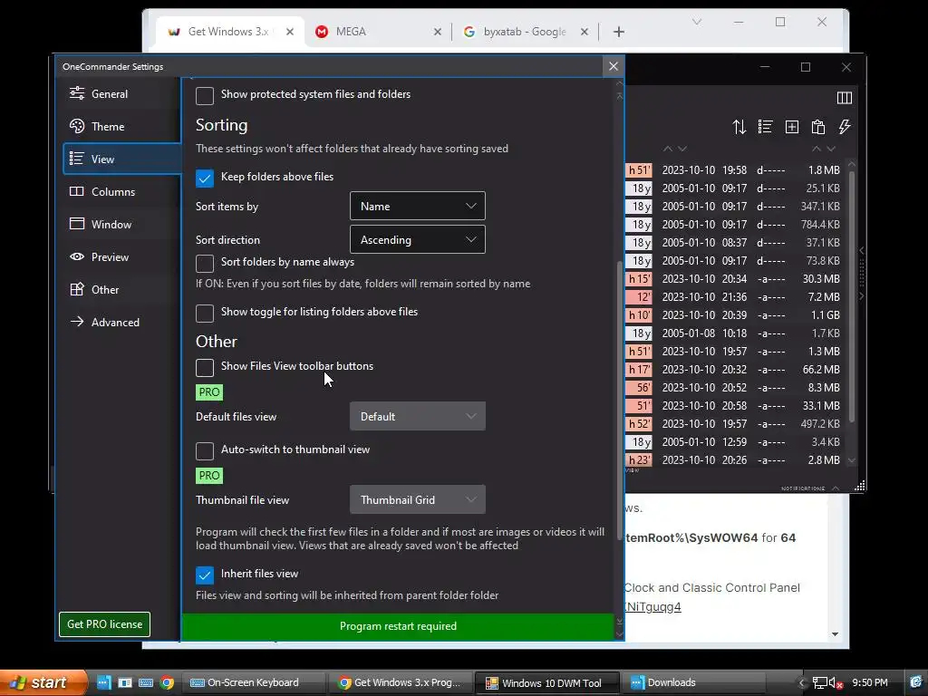Click the keyboard quick launch icon
Image resolution: width=928 pixels, height=696 pixels.
146,682
